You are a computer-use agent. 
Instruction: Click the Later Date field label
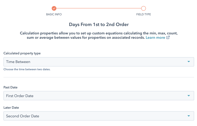tap(11, 108)
